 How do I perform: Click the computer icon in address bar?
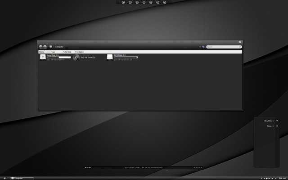[51, 47]
